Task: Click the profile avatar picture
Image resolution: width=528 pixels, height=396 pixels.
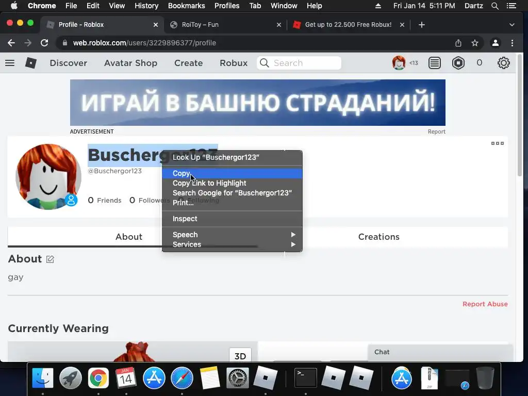Action: 48,177
